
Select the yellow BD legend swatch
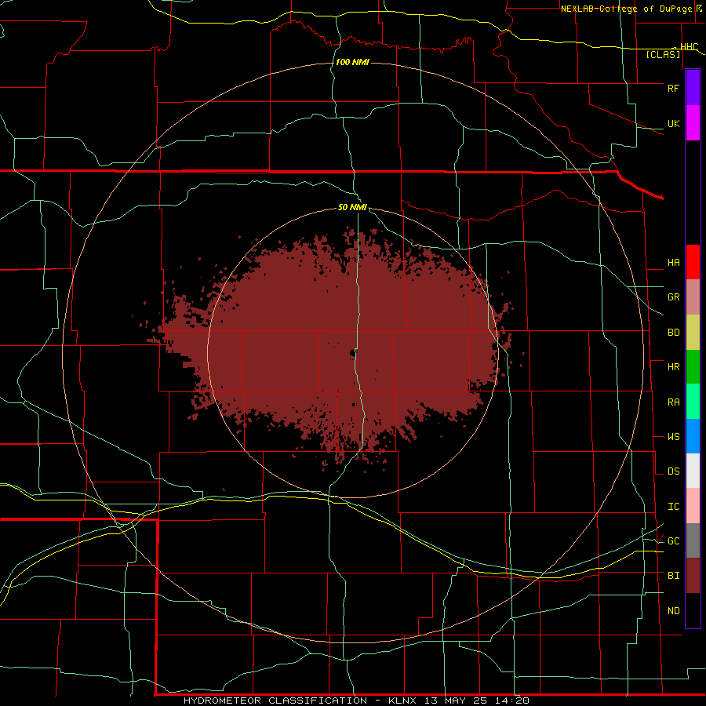coord(693,333)
